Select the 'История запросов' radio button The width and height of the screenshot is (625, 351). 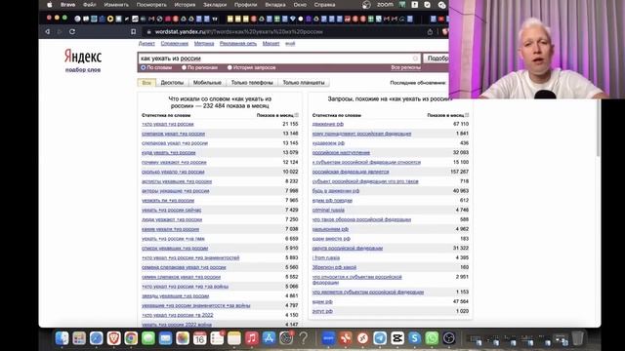click(229, 67)
